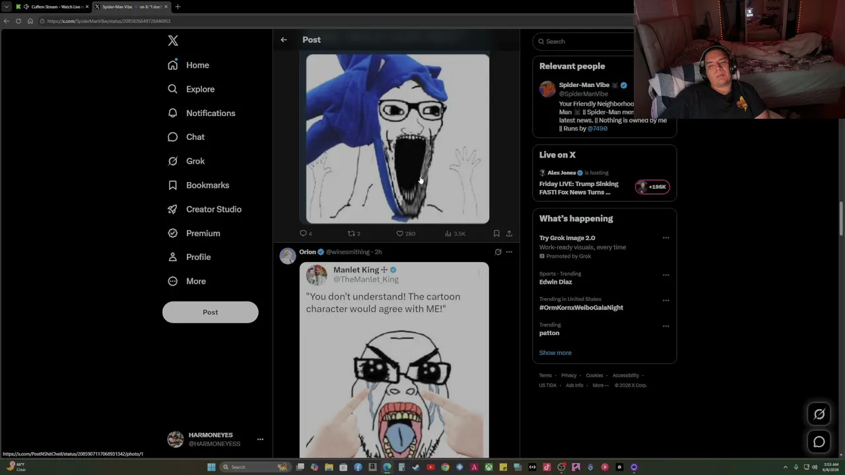845x475 pixels.
Task: View analytics showing 3.5K views
Action: tap(456, 234)
